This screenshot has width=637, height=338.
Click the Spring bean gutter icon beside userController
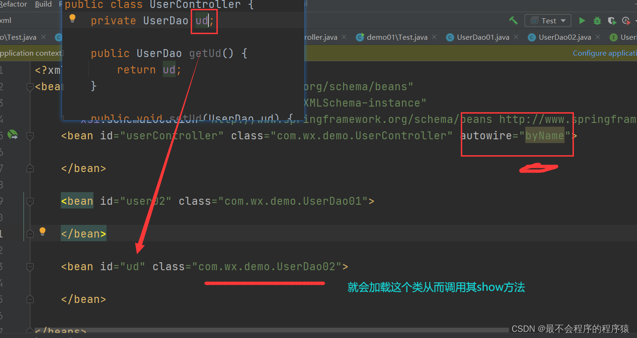[x=12, y=136]
